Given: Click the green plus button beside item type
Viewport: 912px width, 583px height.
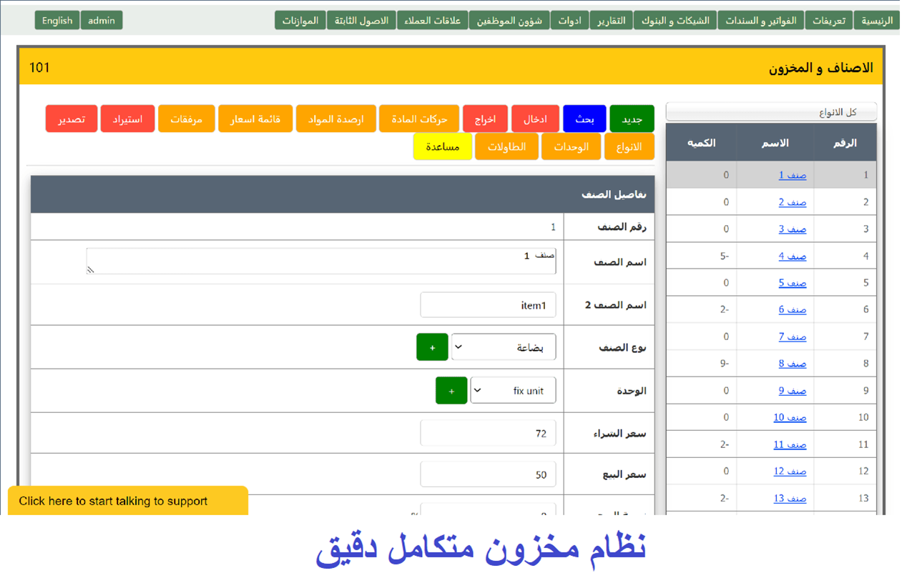Looking at the screenshot, I should coord(432,347).
